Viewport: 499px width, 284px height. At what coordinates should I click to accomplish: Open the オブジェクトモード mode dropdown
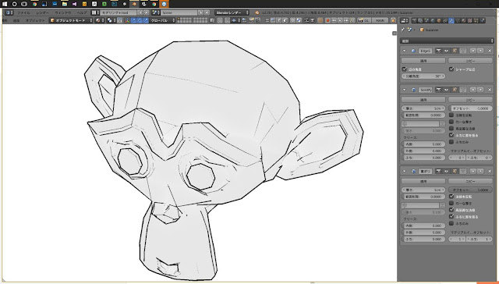tap(71, 20)
